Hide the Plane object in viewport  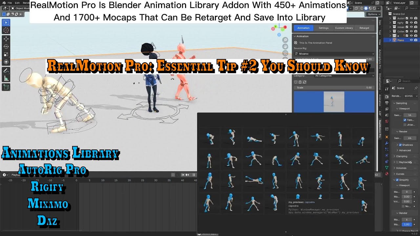(x=411, y=40)
